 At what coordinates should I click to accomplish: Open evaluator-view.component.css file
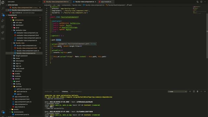pyautogui.click(x=27, y=33)
